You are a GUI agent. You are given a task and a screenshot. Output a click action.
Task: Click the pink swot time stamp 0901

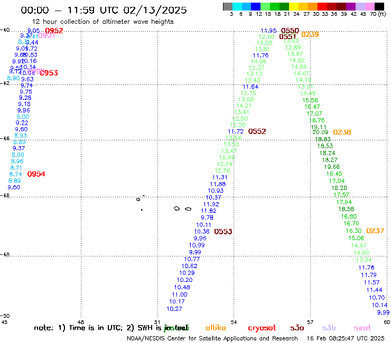(46, 36)
